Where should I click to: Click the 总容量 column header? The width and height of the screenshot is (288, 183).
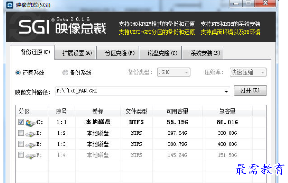coord(227,111)
